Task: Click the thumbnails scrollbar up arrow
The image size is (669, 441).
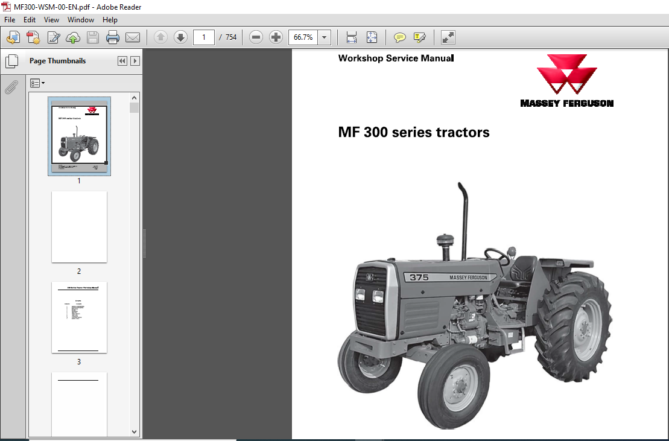Action: pyautogui.click(x=135, y=98)
